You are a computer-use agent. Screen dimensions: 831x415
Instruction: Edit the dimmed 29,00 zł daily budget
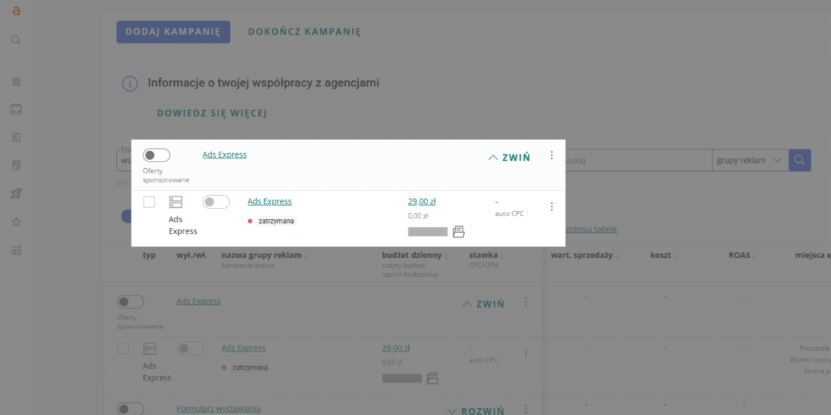pyautogui.click(x=395, y=348)
